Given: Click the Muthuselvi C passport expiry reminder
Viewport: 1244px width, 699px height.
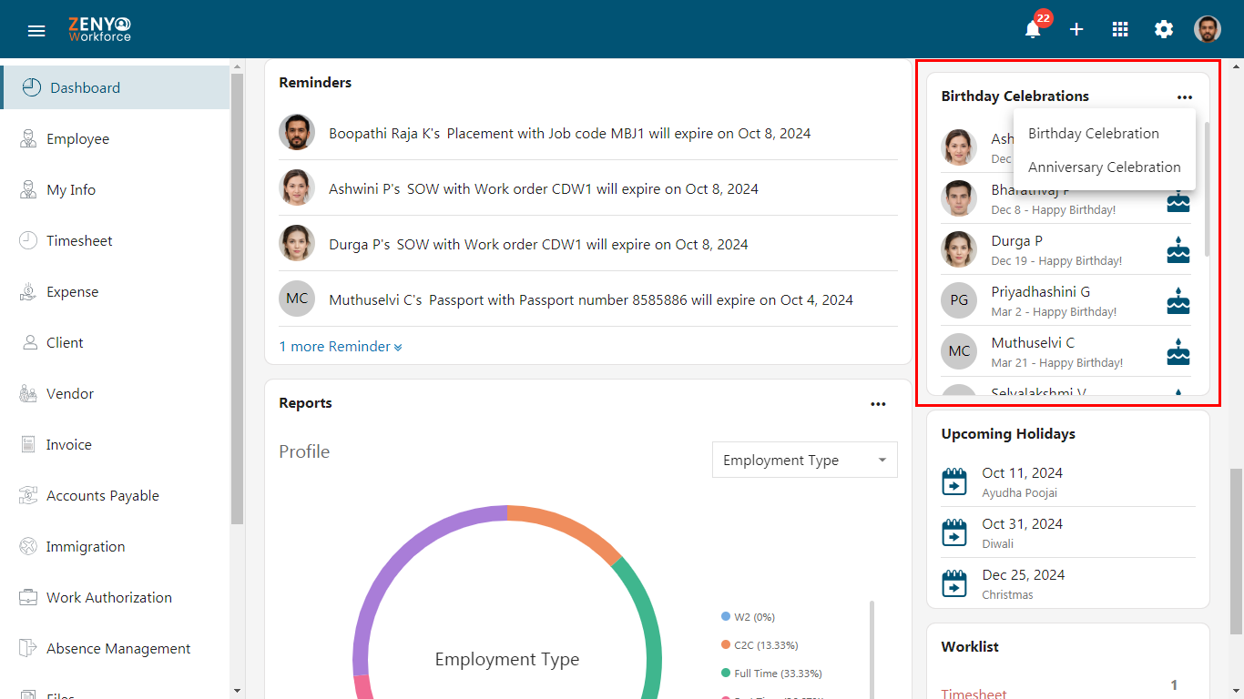Looking at the screenshot, I should coord(591,299).
